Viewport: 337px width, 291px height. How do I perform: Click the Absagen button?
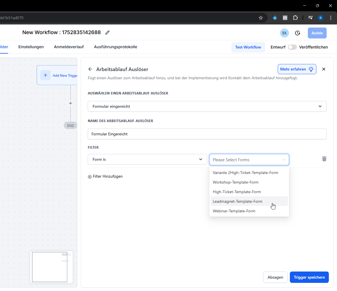[275, 277]
